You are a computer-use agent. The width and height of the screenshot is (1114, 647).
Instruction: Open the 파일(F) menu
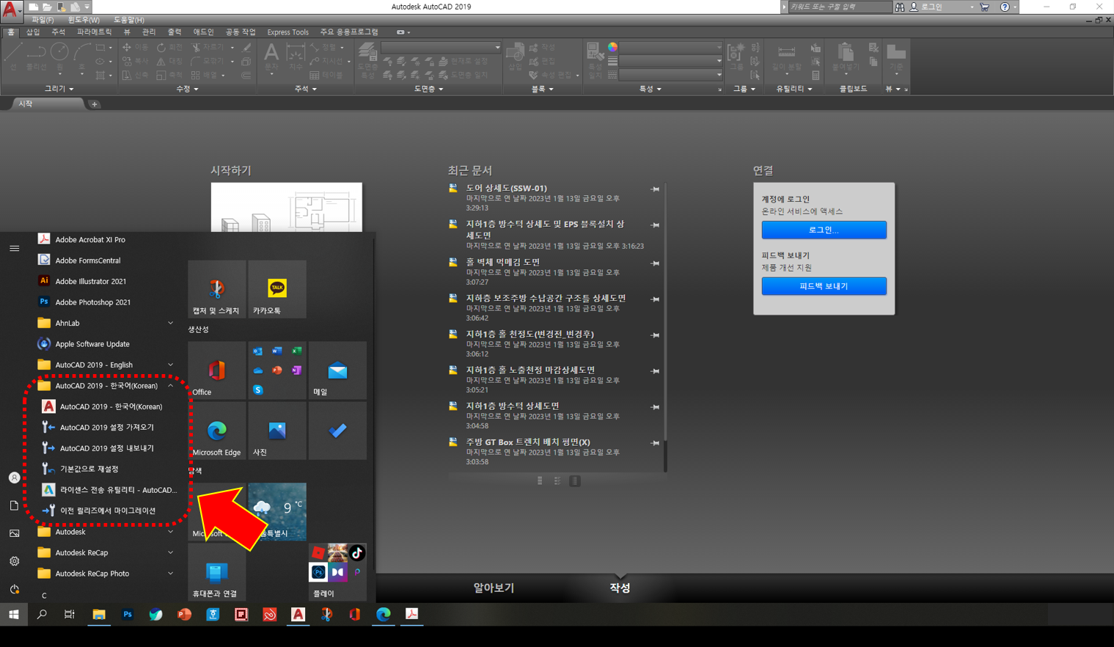43,20
